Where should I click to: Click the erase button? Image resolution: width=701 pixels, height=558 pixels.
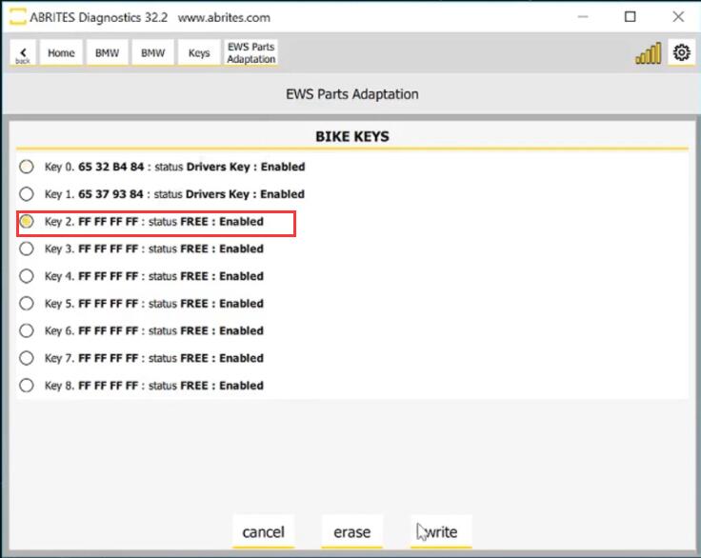[x=351, y=532]
